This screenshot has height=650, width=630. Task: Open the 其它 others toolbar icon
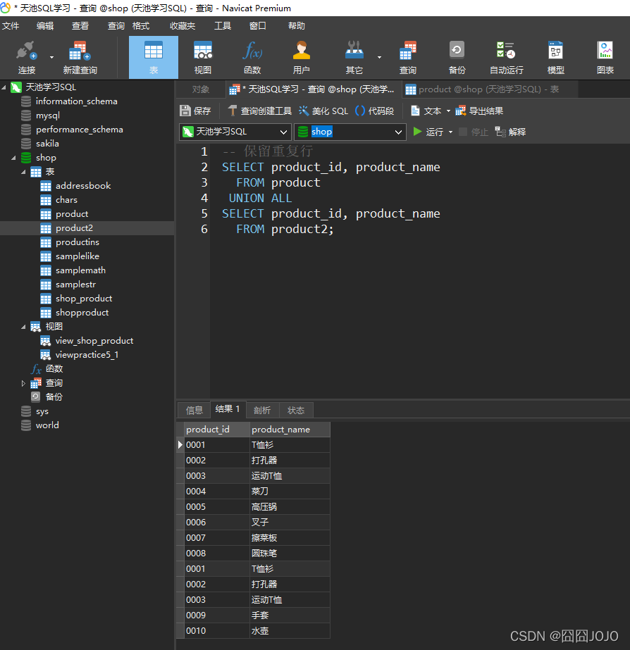click(x=354, y=57)
